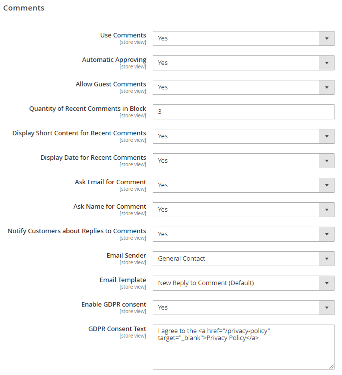Click the Email Sender dropdown arrow
This screenshot has height=375, width=342.
pos(327,259)
